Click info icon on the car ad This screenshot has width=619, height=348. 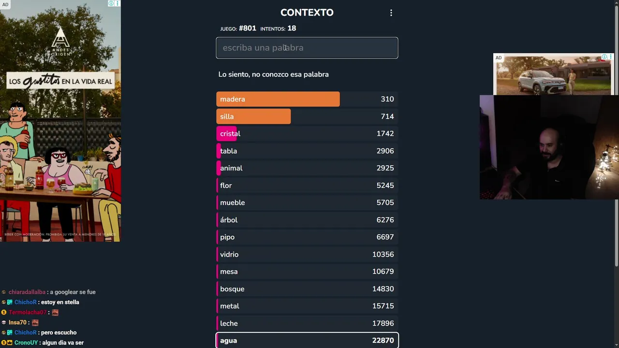pyautogui.click(x=604, y=57)
